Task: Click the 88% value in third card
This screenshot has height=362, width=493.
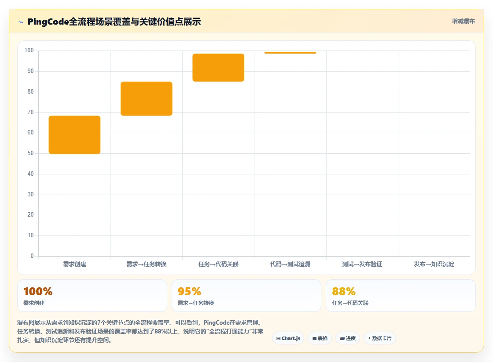Action: pos(344,291)
